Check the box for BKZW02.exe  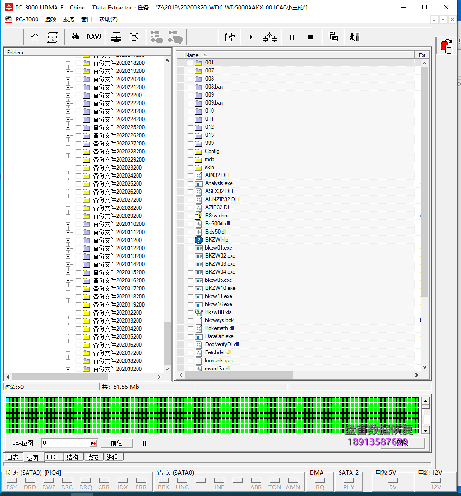[x=190, y=256]
